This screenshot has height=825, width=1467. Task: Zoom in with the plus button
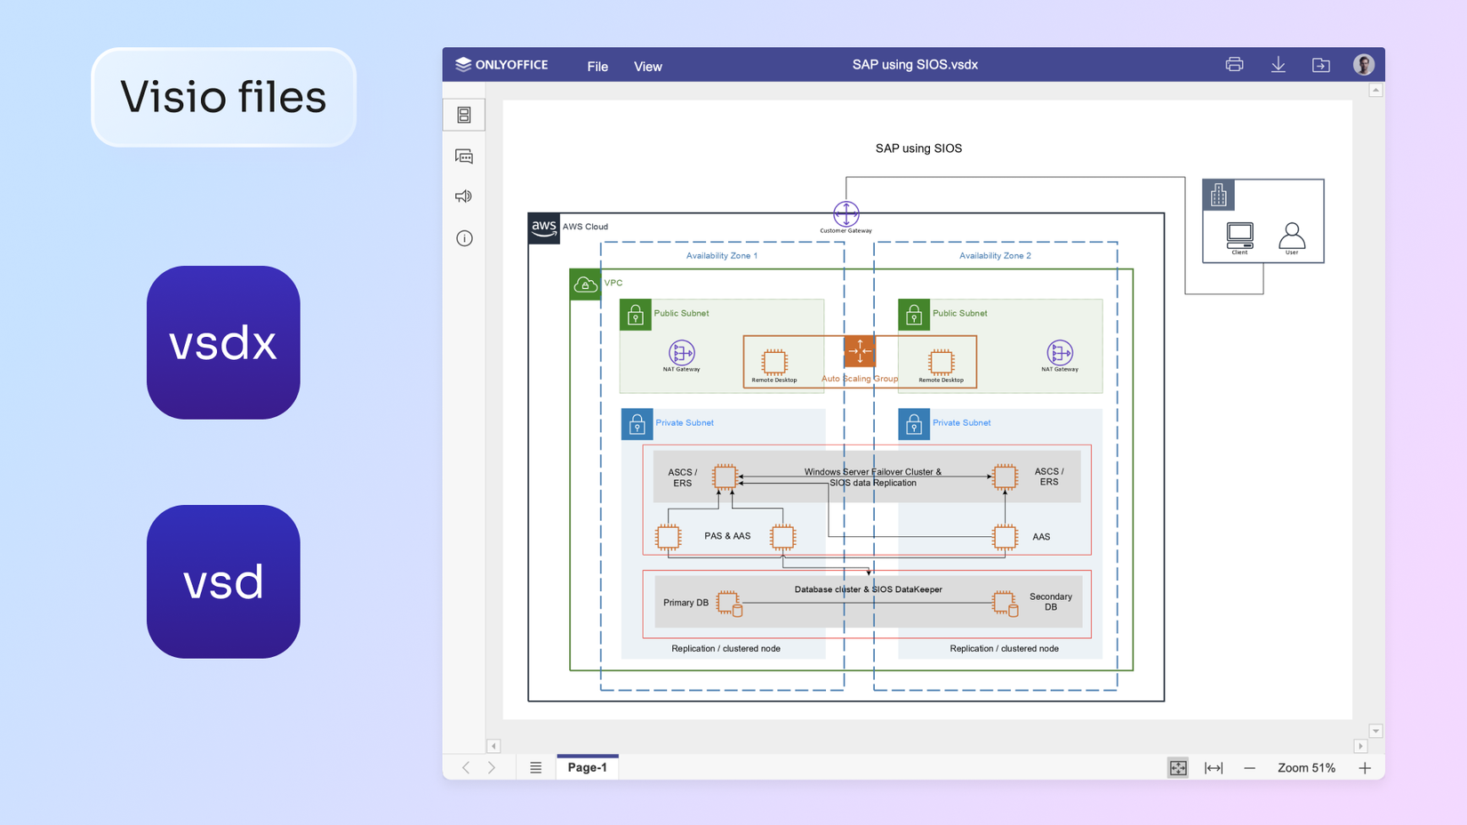coord(1365,767)
